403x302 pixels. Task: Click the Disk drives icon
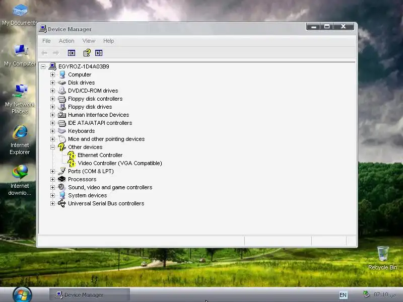click(62, 83)
